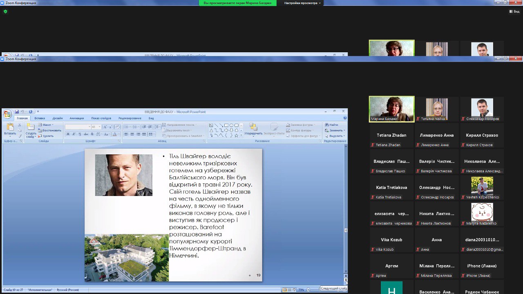
Task: Select the rectangle shape in shapes gallery
Action: pos(226,125)
